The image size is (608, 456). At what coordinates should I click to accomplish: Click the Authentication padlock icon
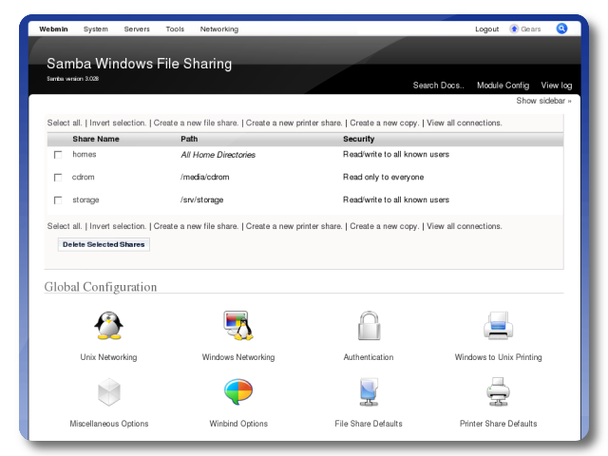368,326
